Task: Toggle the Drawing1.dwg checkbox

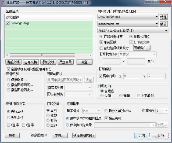Action: point(8,23)
